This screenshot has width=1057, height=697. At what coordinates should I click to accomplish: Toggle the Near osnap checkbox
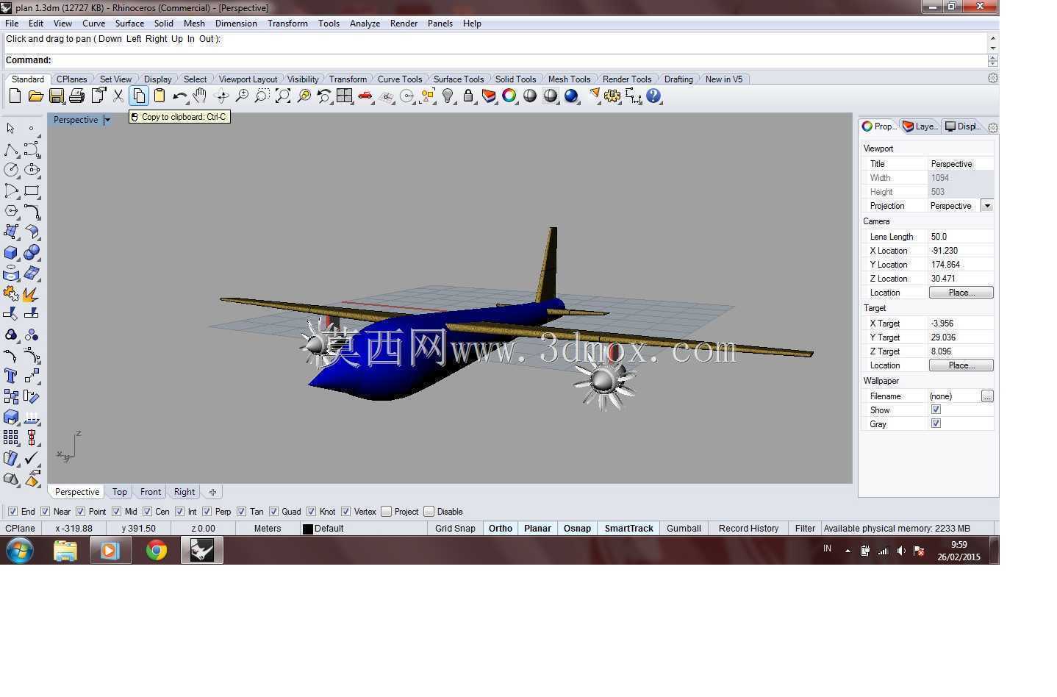[45, 512]
